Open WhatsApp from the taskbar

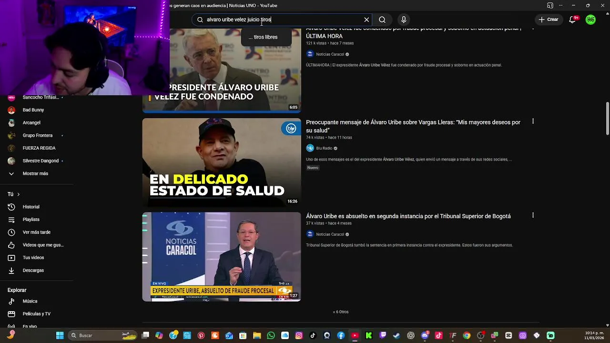pyautogui.click(x=271, y=335)
